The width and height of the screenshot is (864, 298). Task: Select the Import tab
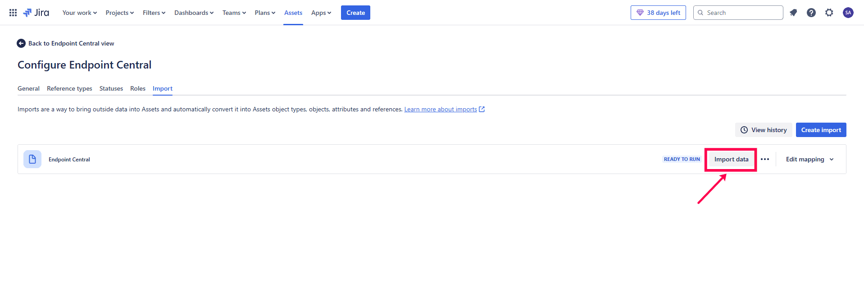pos(163,88)
